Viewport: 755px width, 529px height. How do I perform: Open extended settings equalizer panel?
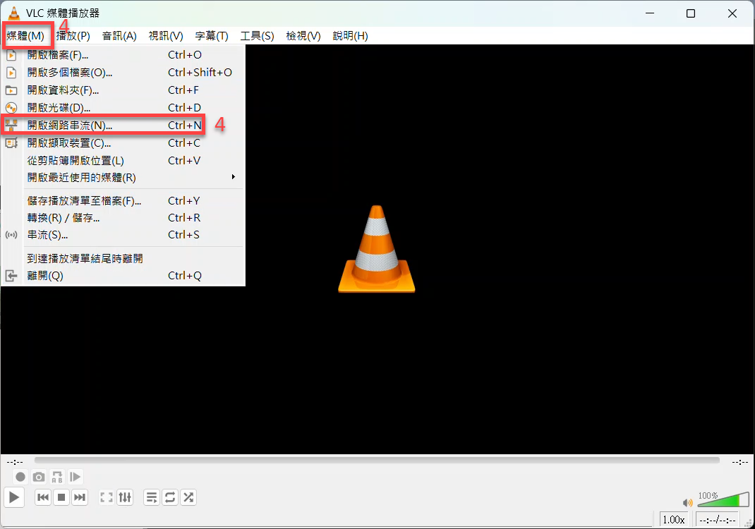[x=125, y=497]
